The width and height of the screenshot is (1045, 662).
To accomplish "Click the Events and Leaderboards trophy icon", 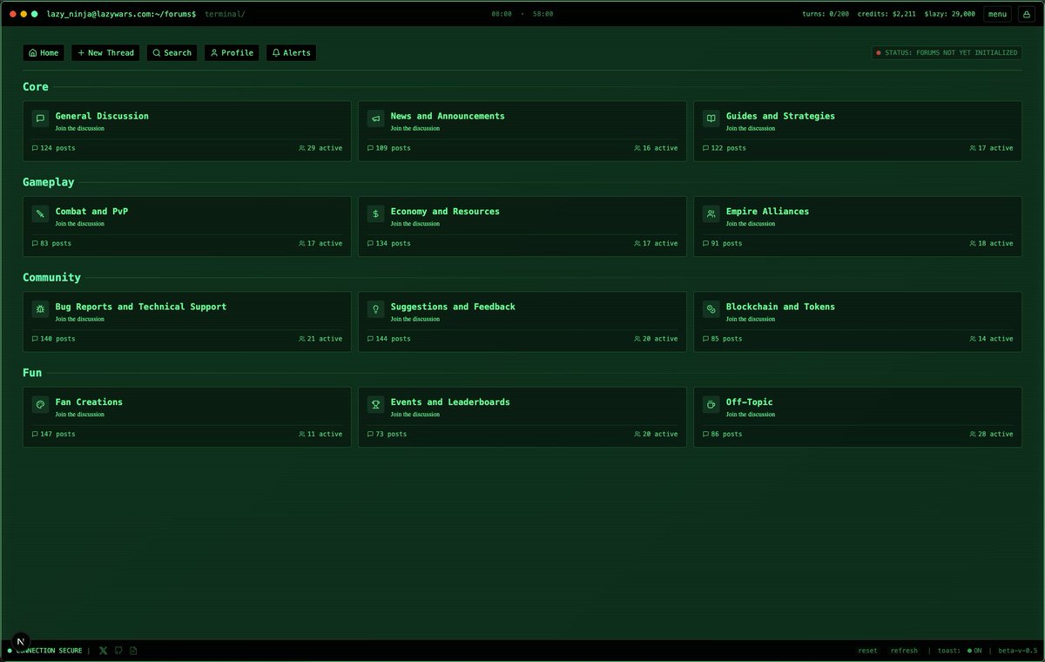I will point(375,404).
